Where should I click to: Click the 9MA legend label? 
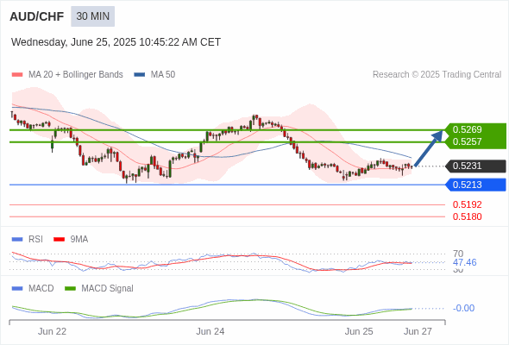click(79, 240)
